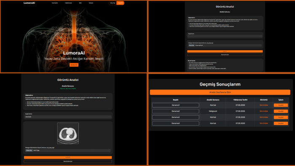Click the Giriş Yap button
Viewport: 295px width, 166px height.
click(113, 3)
